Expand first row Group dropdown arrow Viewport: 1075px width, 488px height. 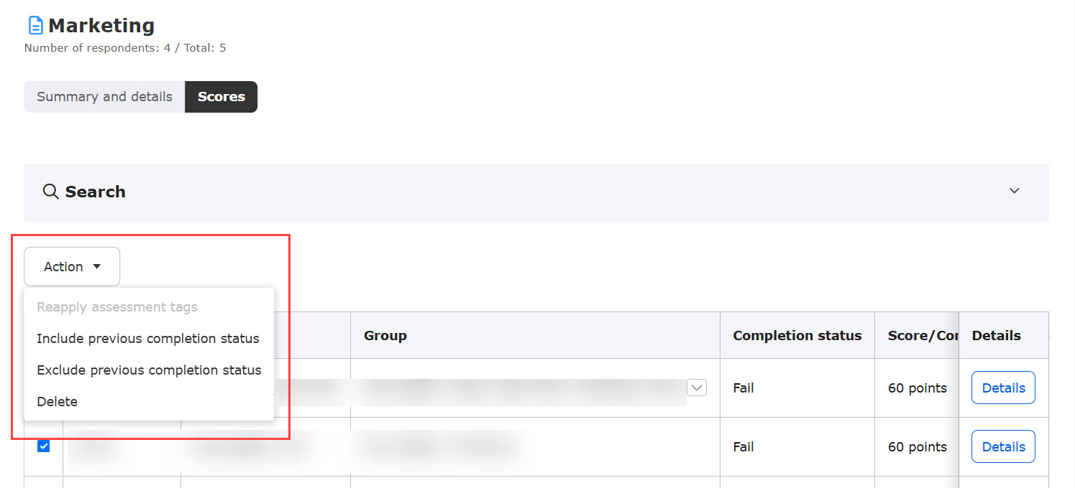coord(696,388)
